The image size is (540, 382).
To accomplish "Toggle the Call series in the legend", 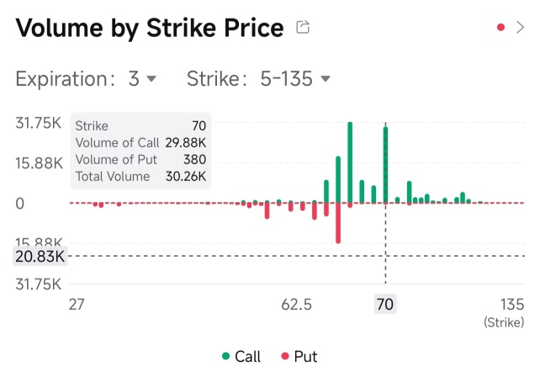I will coord(241,357).
